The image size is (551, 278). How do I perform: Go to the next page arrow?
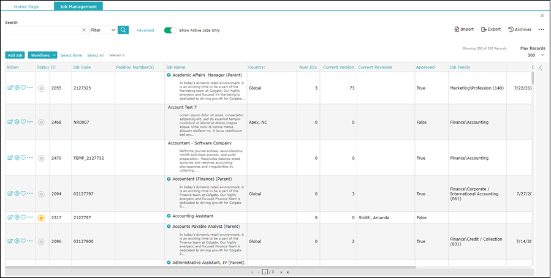click(281, 272)
